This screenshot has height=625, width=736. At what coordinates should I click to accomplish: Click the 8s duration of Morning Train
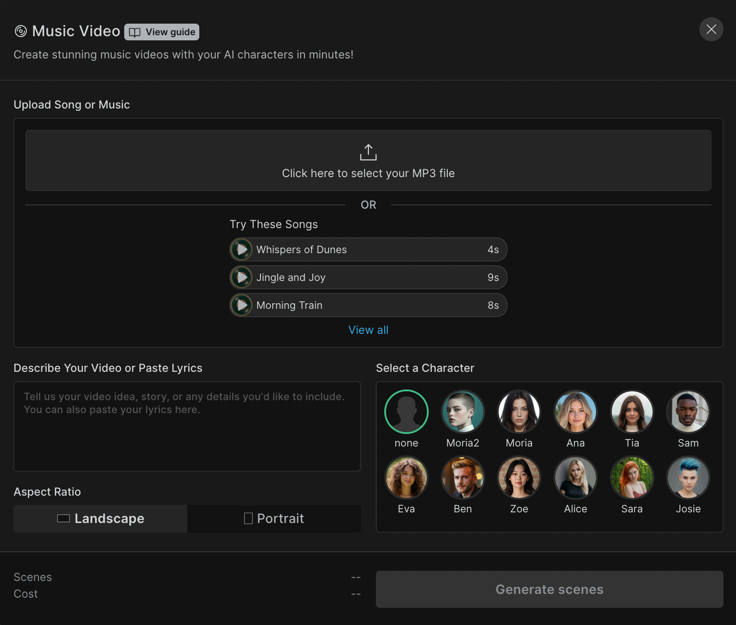493,305
